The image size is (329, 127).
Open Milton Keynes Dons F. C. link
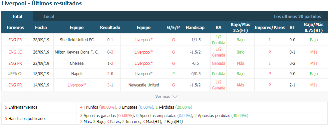[x=77, y=52]
